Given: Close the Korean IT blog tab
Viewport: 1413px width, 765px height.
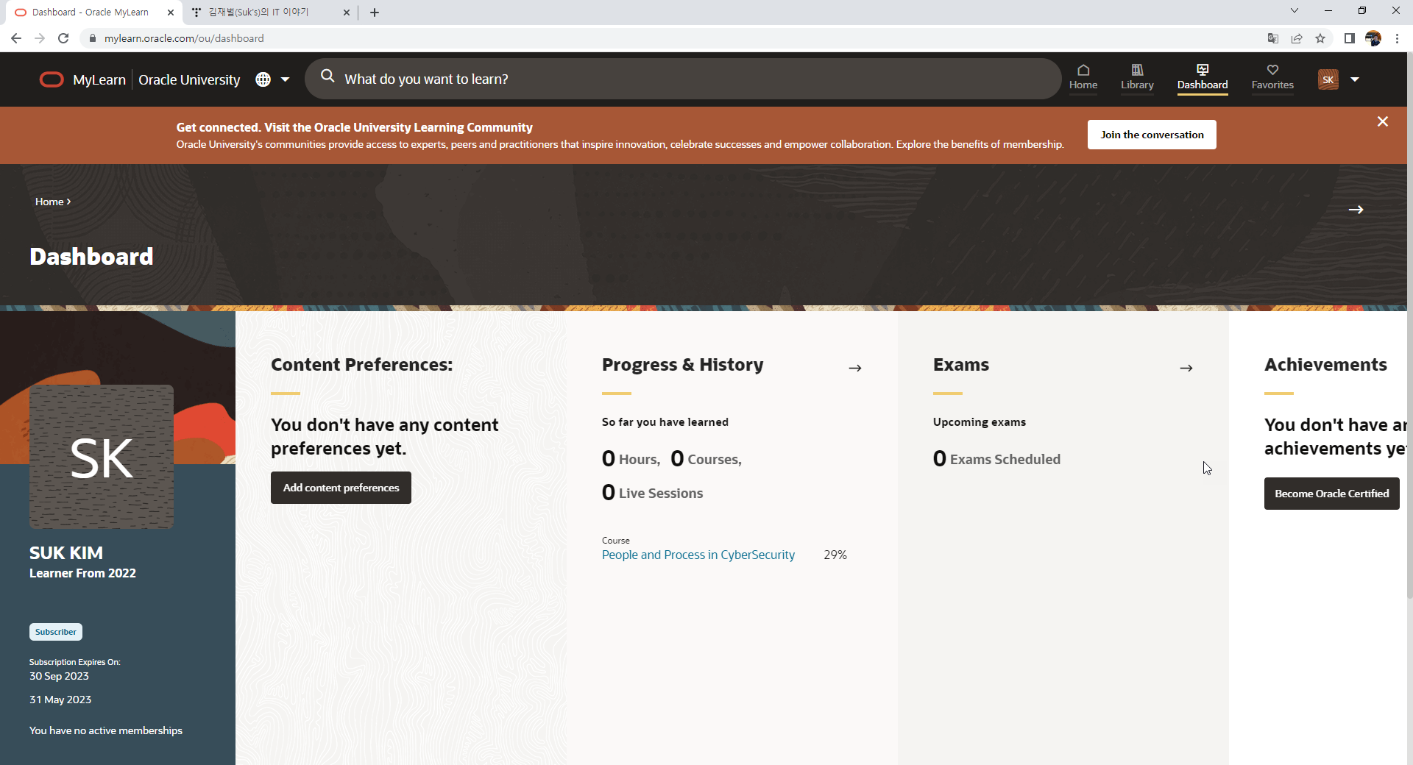Looking at the screenshot, I should 347,13.
